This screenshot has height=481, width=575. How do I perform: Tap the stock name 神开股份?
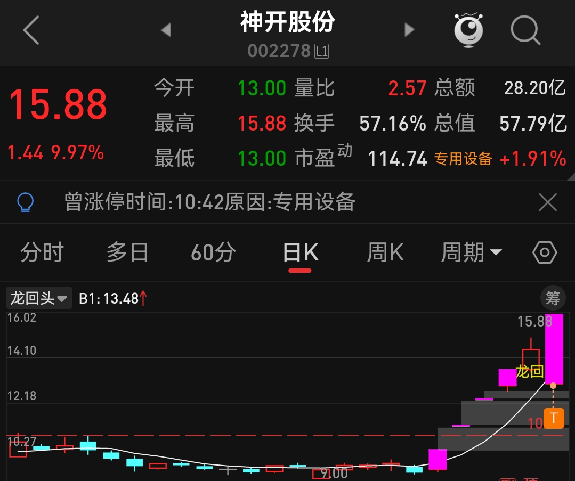click(288, 22)
